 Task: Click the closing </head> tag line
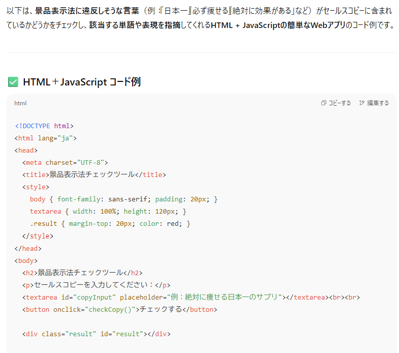tap(28, 248)
